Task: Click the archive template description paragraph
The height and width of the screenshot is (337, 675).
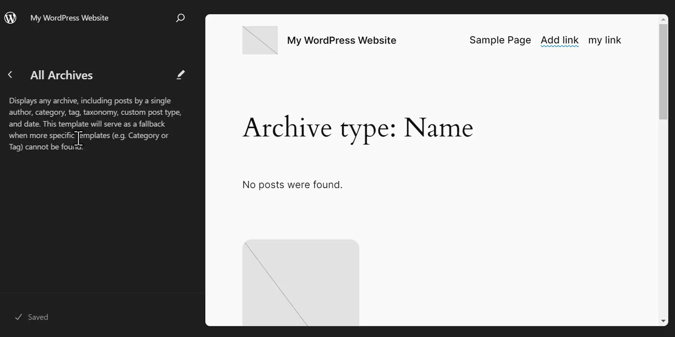Action: click(x=95, y=124)
